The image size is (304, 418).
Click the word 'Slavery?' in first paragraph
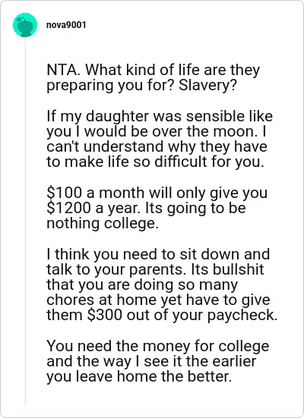tap(207, 85)
